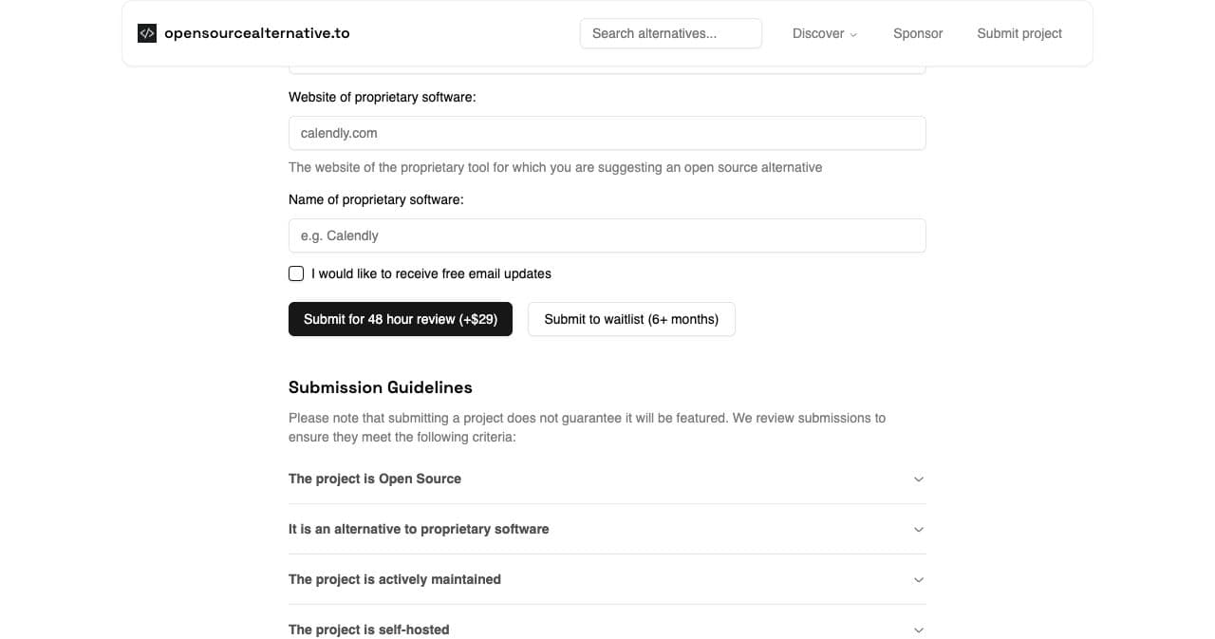This screenshot has height=639, width=1215.
Task: Click the 'Please note that submitting' paragraph
Action: (x=588, y=427)
